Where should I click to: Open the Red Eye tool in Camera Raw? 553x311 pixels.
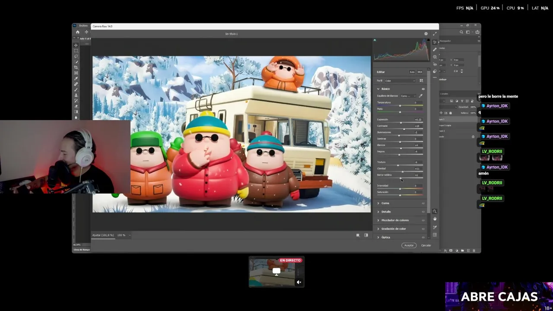click(435, 64)
